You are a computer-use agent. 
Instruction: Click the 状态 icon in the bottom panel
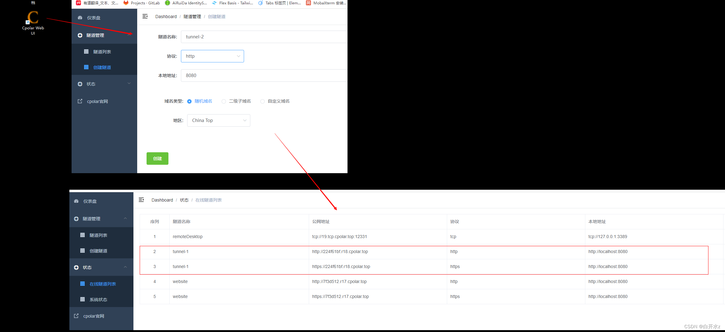76,267
